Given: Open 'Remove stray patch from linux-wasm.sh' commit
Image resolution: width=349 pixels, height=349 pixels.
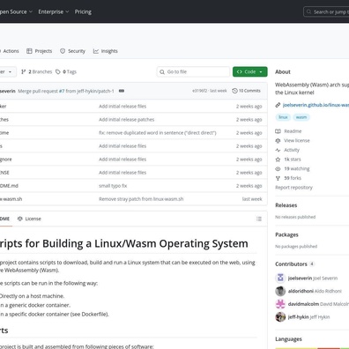Looking at the screenshot, I should tap(141, 199).
